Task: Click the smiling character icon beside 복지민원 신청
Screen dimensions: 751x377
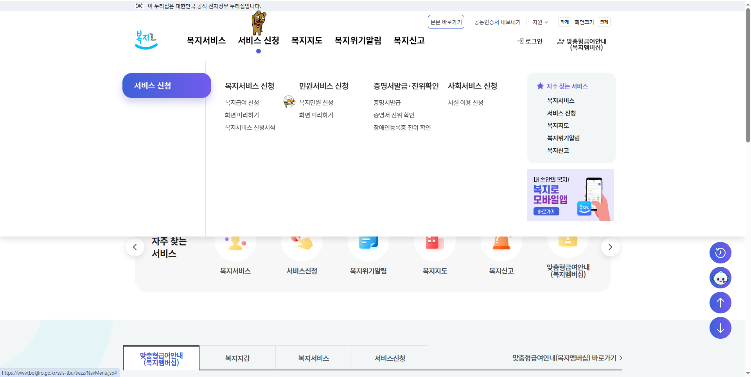Action: click(x=289, y=101)
